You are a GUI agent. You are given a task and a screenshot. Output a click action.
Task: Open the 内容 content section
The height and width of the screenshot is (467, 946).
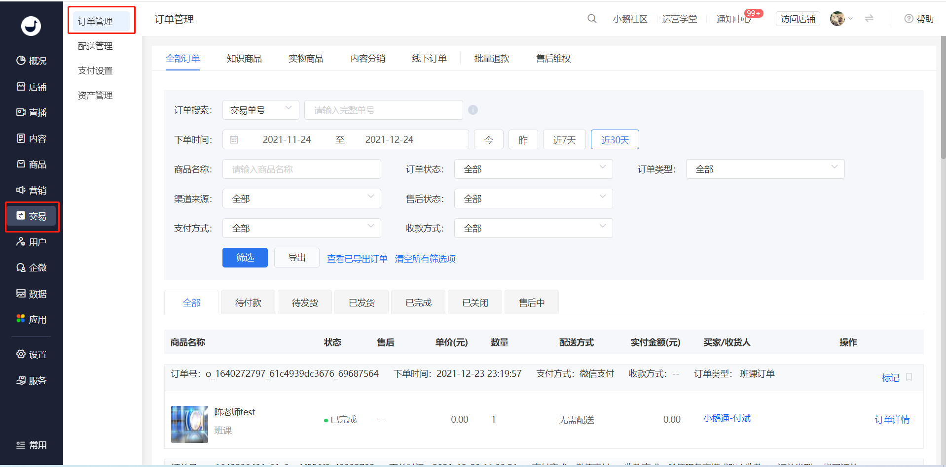(x=32, y=138)
